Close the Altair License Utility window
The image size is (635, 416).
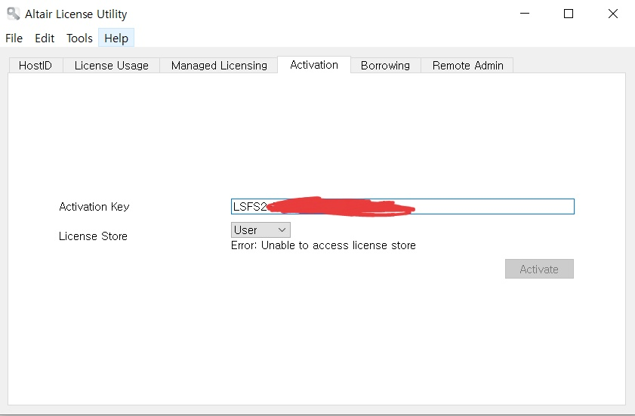tap(613, 14)
